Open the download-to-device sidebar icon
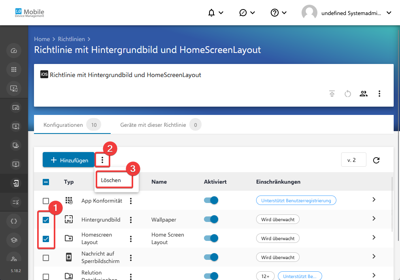The width and height of the screenshot is (400, 280). click(16, 145)
